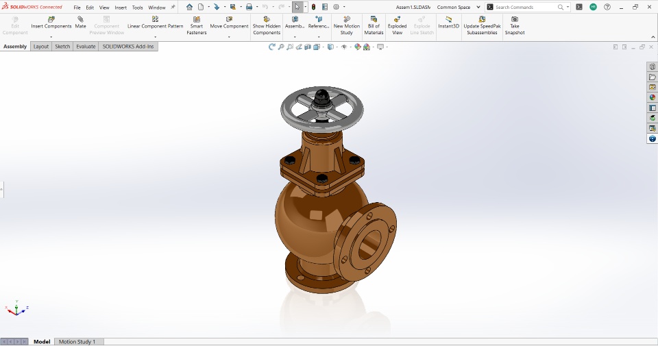The image size is (658, 346).
Task: Open the Options gear icon
Action: point(336,7)
